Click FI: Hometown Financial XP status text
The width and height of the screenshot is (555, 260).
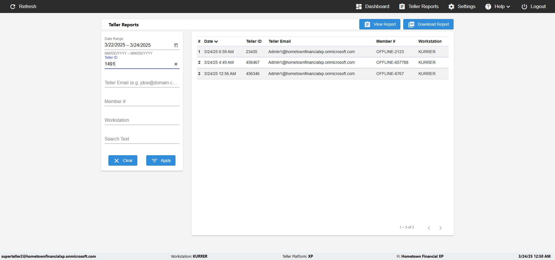click(x=420, y=256)
